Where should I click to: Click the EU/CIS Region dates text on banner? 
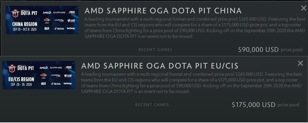click(21, 84)
